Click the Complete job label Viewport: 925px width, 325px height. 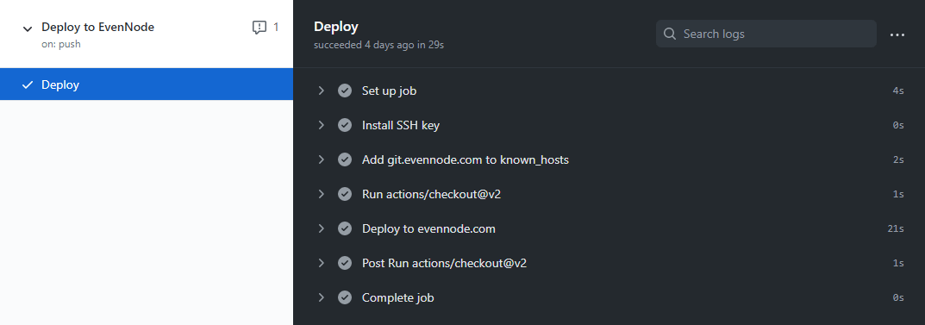pos(398,298)
